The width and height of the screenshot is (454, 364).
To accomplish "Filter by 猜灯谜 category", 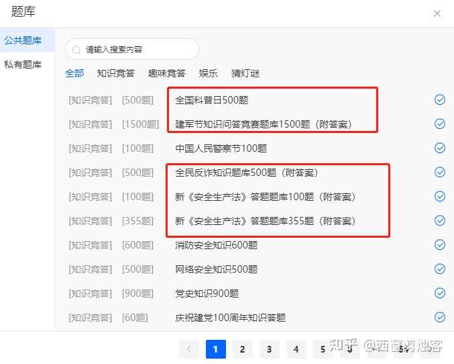I will point(245,73).
